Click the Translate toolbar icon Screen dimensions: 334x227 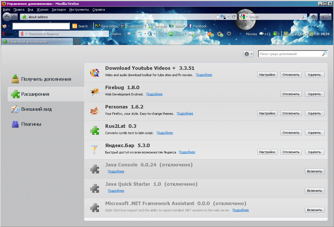tap(157, 26)
